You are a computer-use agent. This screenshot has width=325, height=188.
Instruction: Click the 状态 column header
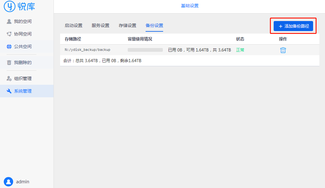coord(240,39)
